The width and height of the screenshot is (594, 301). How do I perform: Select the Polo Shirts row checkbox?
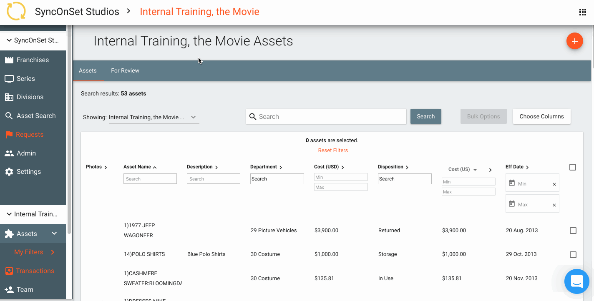(573, 255)
